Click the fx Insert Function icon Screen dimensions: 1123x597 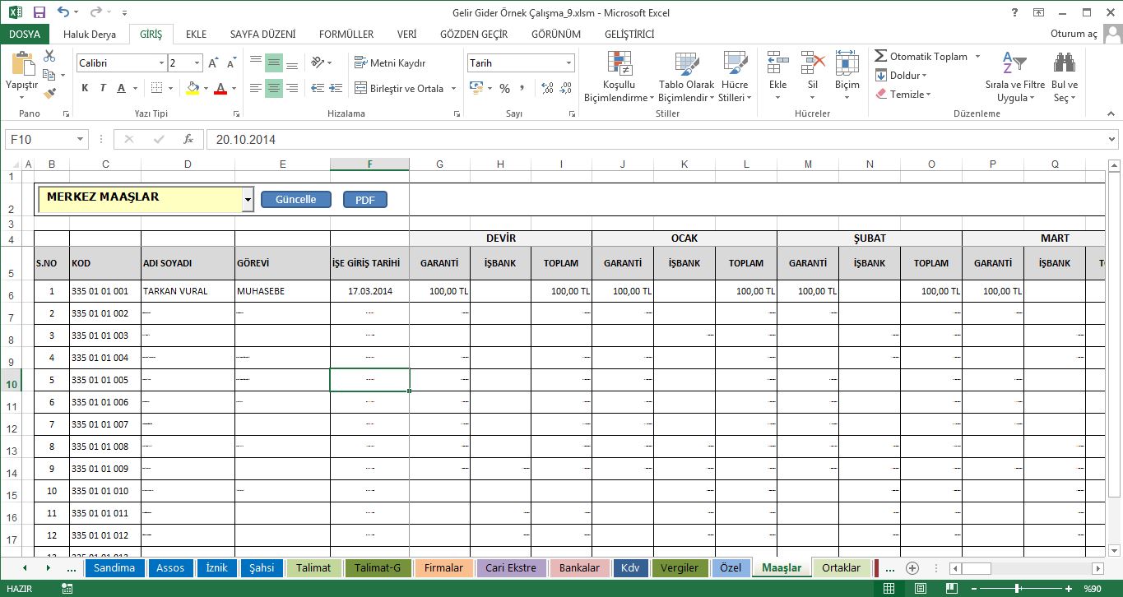pyautogui.click(x=188, y=140)
